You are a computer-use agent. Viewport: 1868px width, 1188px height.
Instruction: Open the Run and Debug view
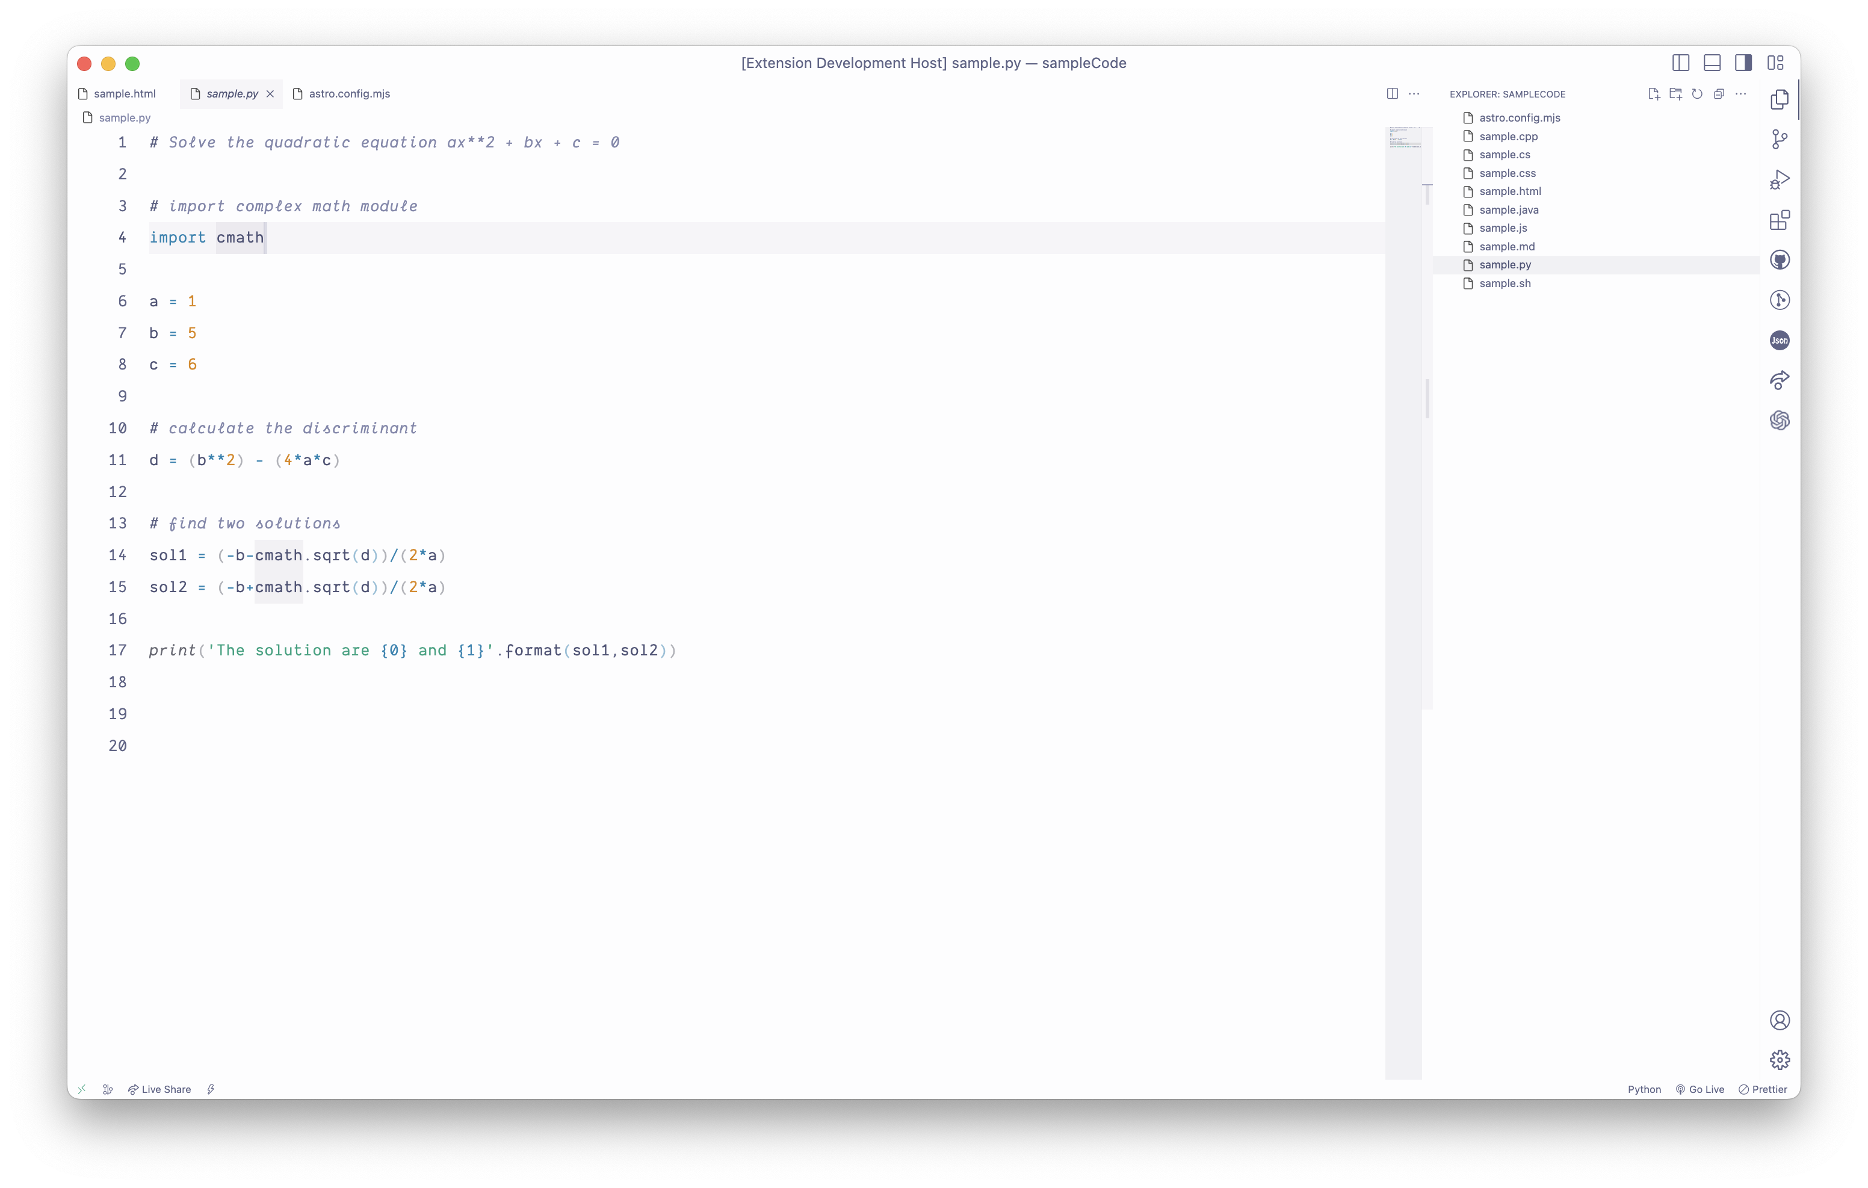pyautogui.click(x=1780, y=180)
